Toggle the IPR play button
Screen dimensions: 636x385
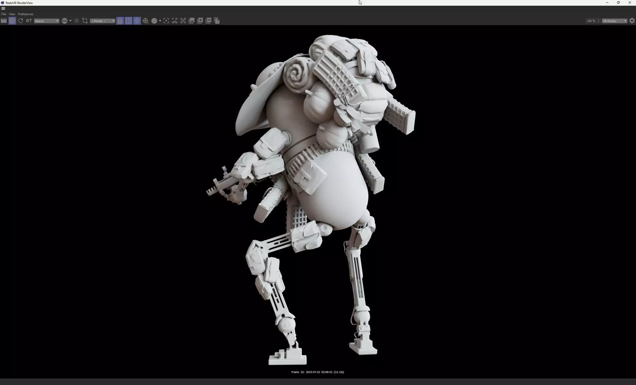[x=12, y=21]
